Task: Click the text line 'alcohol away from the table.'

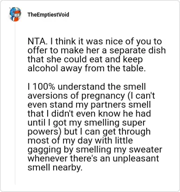Action: click(x=87, y=68)
